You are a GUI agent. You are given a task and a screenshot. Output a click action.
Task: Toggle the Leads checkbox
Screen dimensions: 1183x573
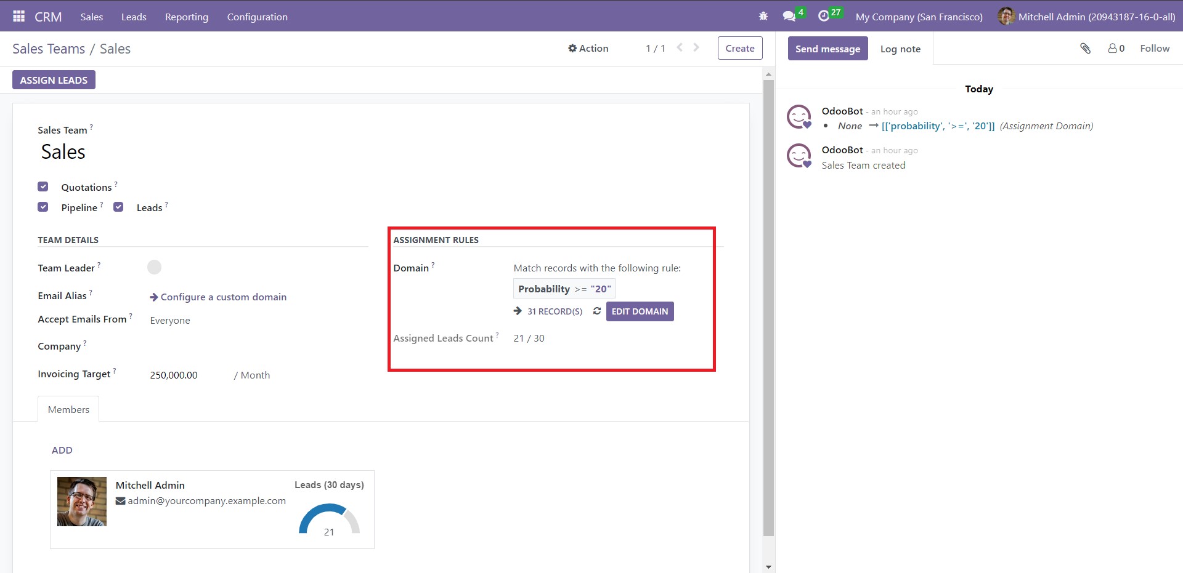118,207
